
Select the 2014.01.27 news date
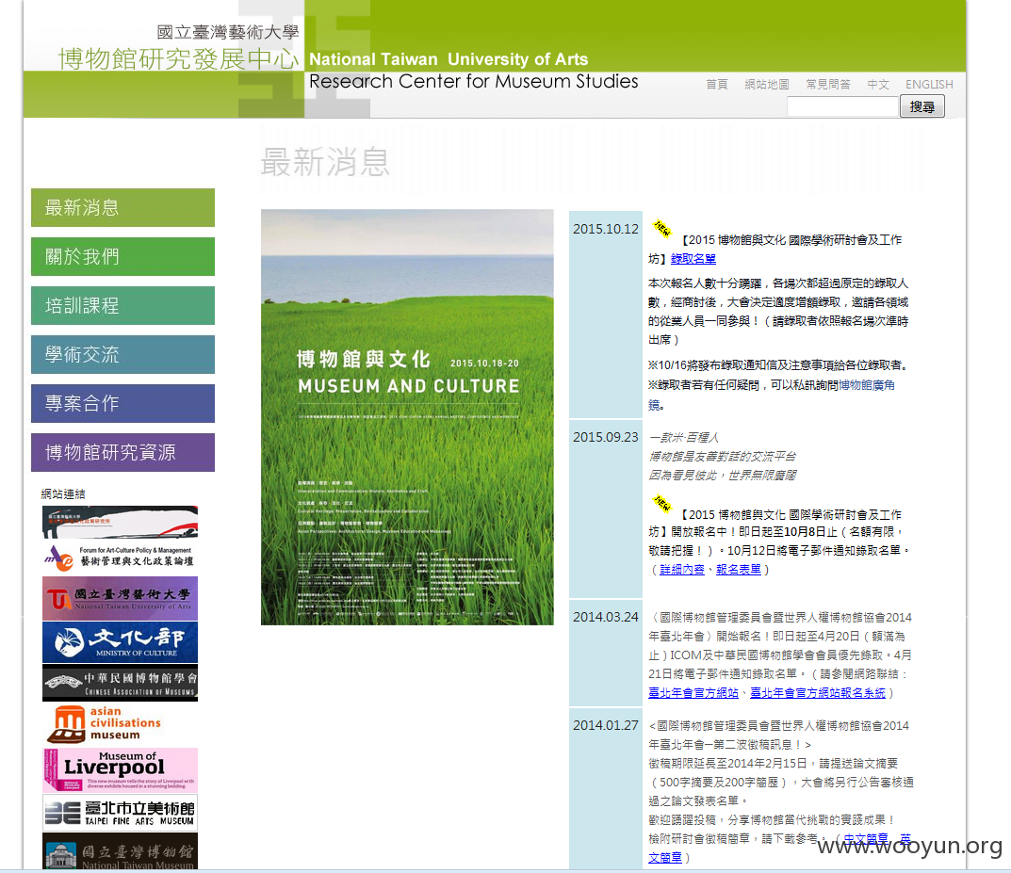pyautogui.click(x=606, y=725)
